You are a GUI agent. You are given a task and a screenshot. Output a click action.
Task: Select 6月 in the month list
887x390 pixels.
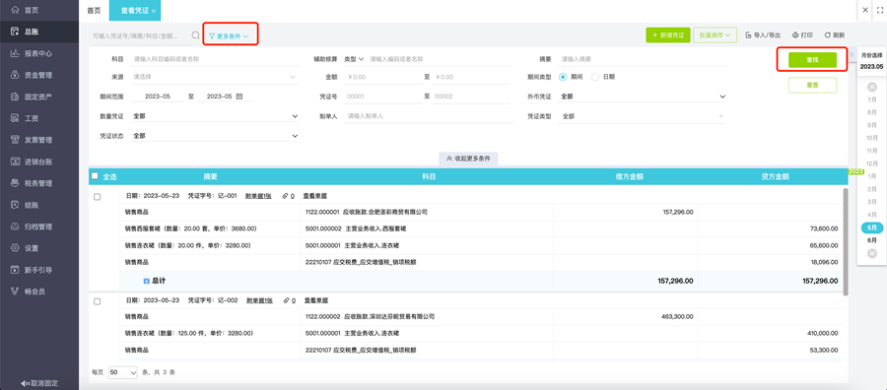pos(872,240)
